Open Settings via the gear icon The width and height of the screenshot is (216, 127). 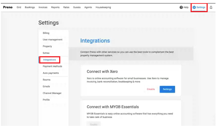pos(194,7)
